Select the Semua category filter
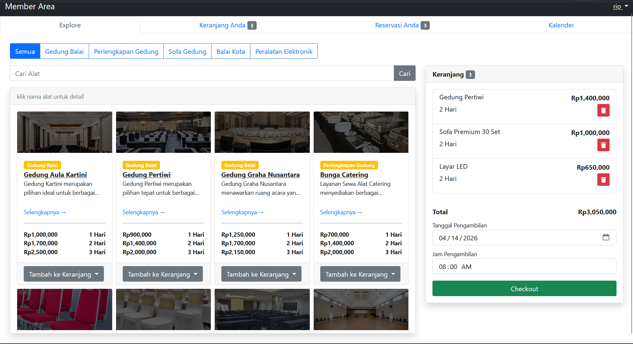The image size is (633, 344). click(x=25, y=51)
